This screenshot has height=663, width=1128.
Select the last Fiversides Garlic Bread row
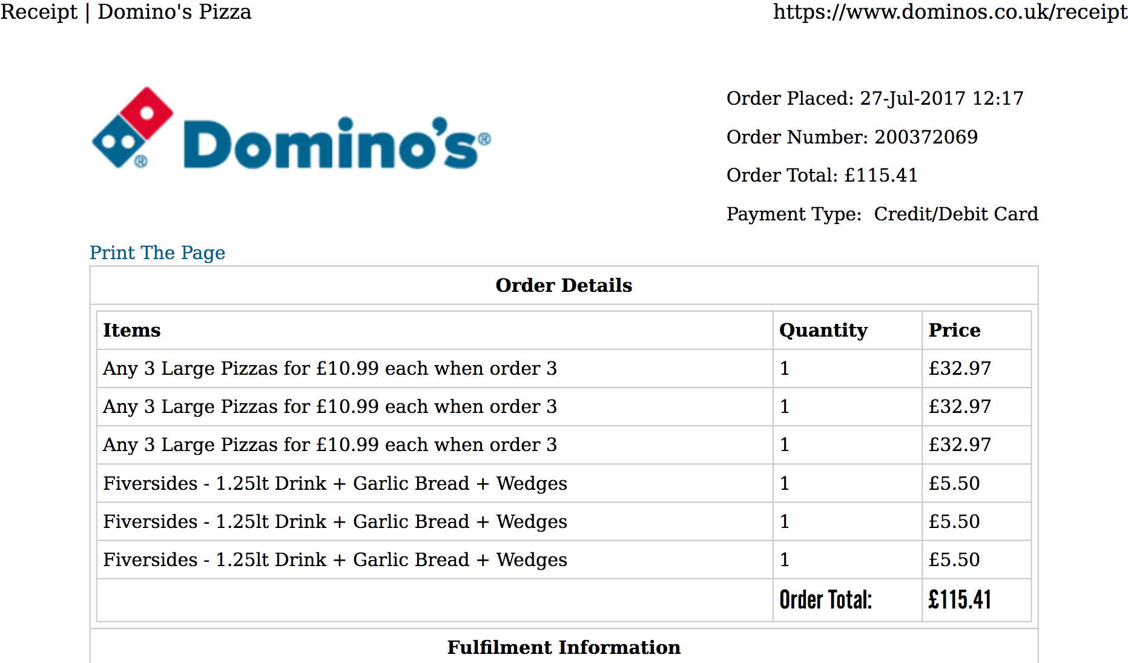[x=564, y=559]
